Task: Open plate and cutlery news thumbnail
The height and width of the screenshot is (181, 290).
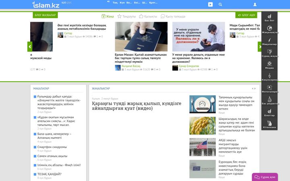Action: (x=203, y=104)
